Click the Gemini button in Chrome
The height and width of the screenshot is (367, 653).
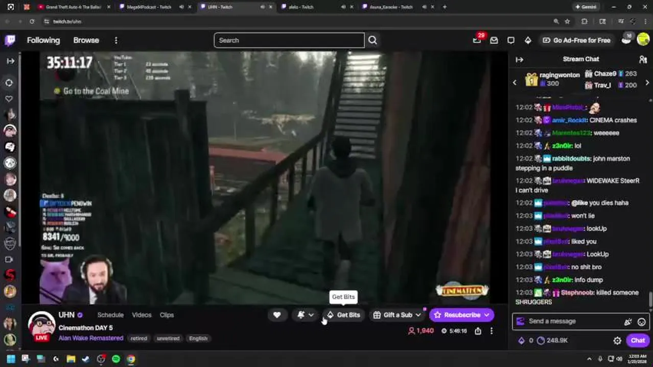(586, 7)
